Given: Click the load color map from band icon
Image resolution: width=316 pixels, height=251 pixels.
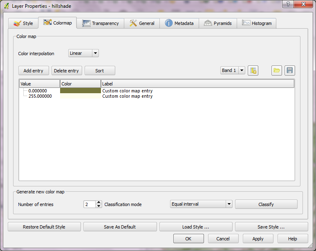Looking at the screenshot, I should click(x=253, y=71).
